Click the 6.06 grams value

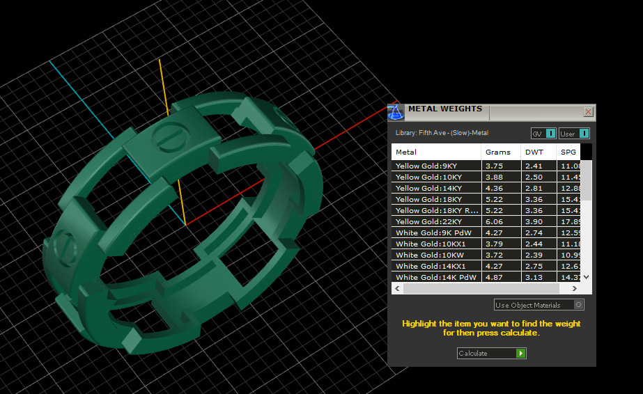click(494, 221)
